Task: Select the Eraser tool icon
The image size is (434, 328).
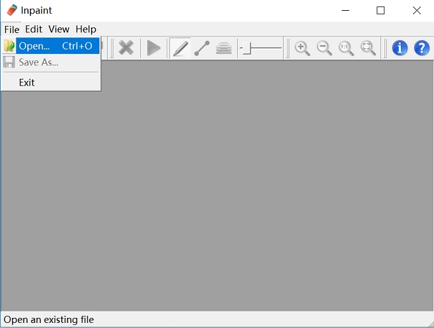Action: tap(224, 48)
